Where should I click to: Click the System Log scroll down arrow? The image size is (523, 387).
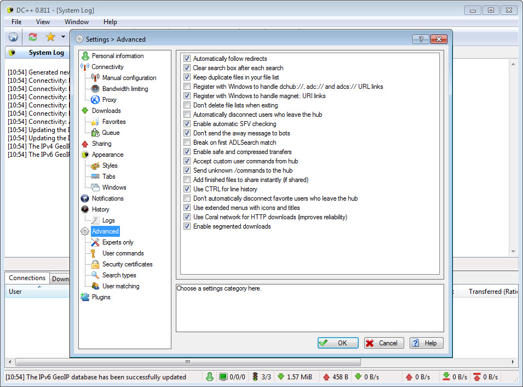[x=513, y=252]
